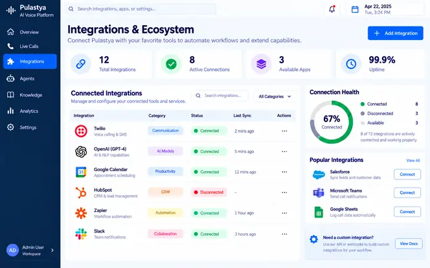Connect Google Sheets integration
The height and width of the screenshot is (268, 430).
pos(407,212)
